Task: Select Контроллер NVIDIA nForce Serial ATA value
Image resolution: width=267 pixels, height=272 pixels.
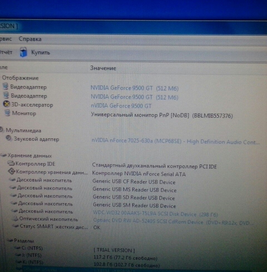Action: (x=139, y=174)
